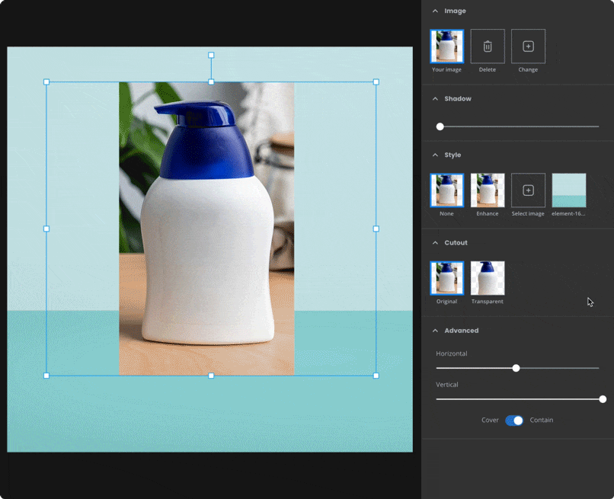Choose the element-16 style preset

point(570,190)
